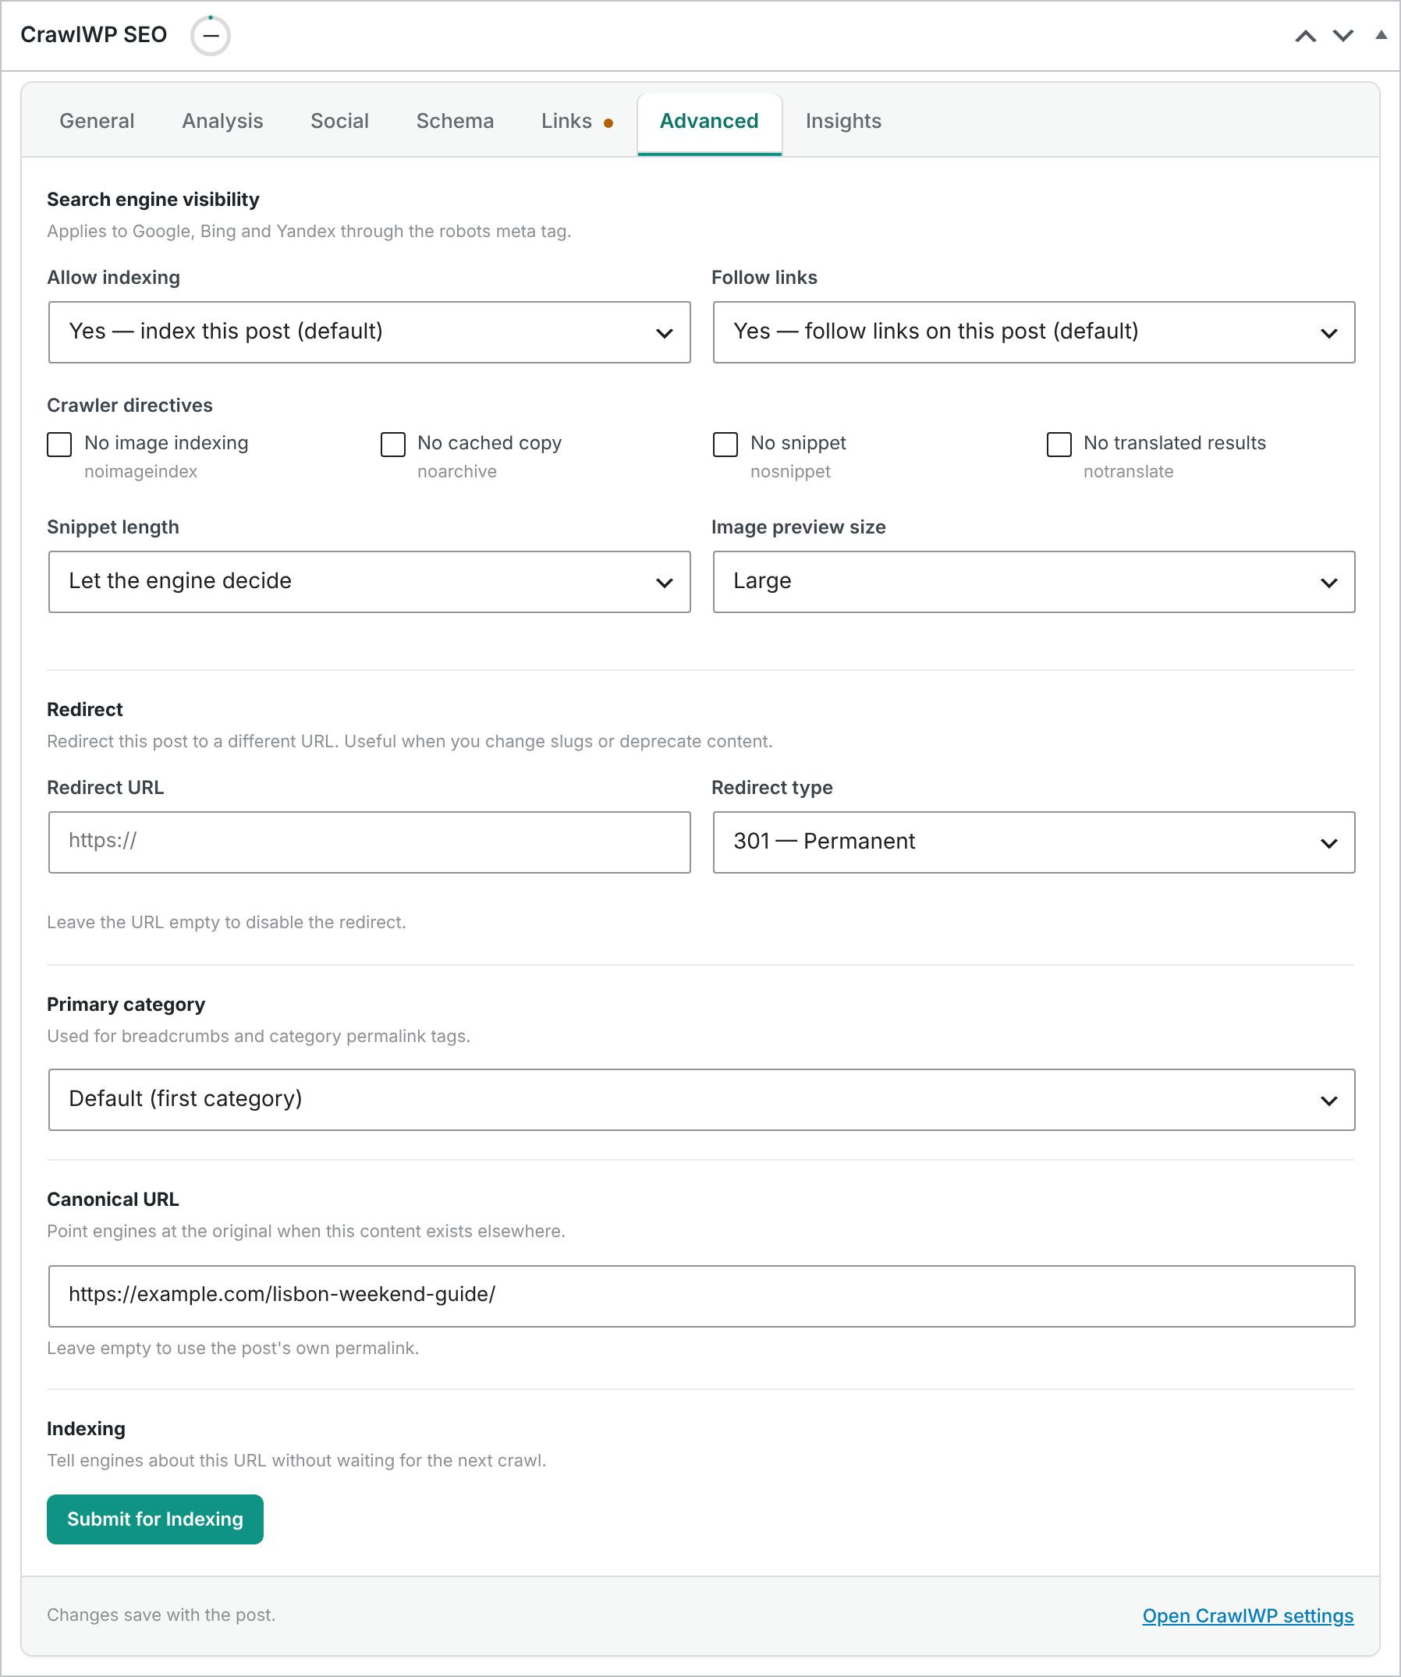Collapse the CrawlWP SEO panel
1401x1677 pixels.
[1380, 35]
